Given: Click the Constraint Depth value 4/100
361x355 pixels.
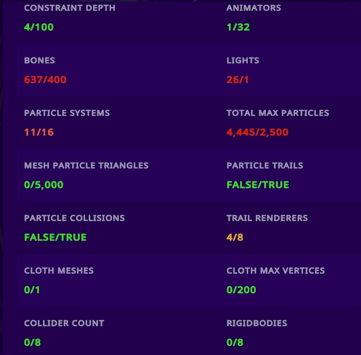Looking at the screenshot, I should [x=39, y=27].
